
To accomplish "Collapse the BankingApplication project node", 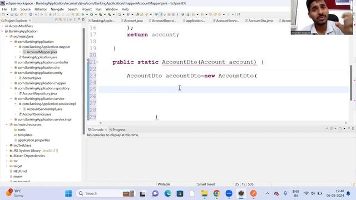I will coord(2,31).
